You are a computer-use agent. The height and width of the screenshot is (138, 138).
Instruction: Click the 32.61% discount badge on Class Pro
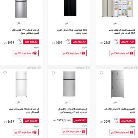tap(127, 121)
